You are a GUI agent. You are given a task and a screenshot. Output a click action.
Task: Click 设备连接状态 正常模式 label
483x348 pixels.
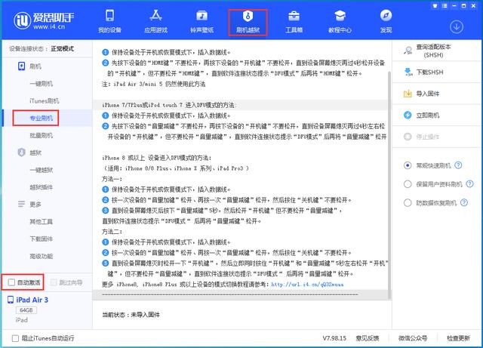tap(42, 49)
